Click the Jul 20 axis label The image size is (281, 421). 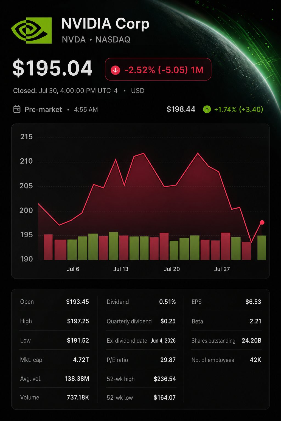coord(172,269)
